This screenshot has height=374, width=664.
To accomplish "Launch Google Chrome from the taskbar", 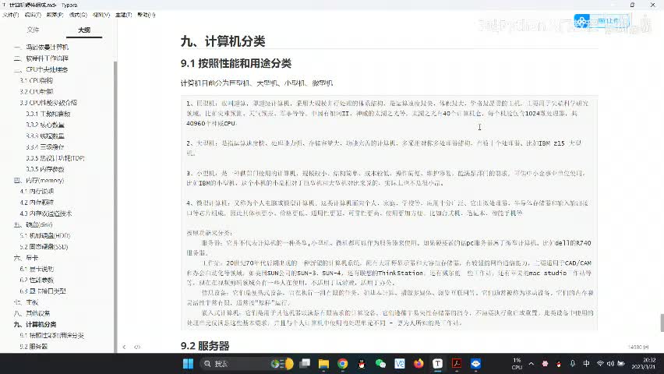I will [343, 363].
